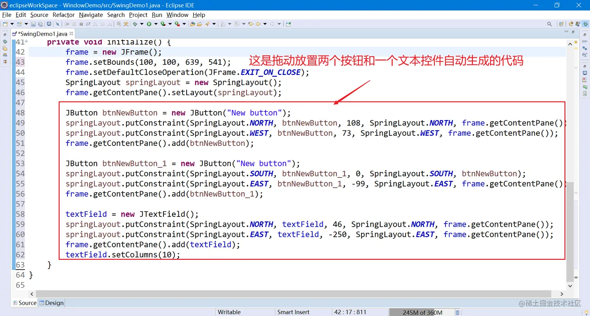Open the Back history dropdown arrow
590x316 pixels.
265,24
